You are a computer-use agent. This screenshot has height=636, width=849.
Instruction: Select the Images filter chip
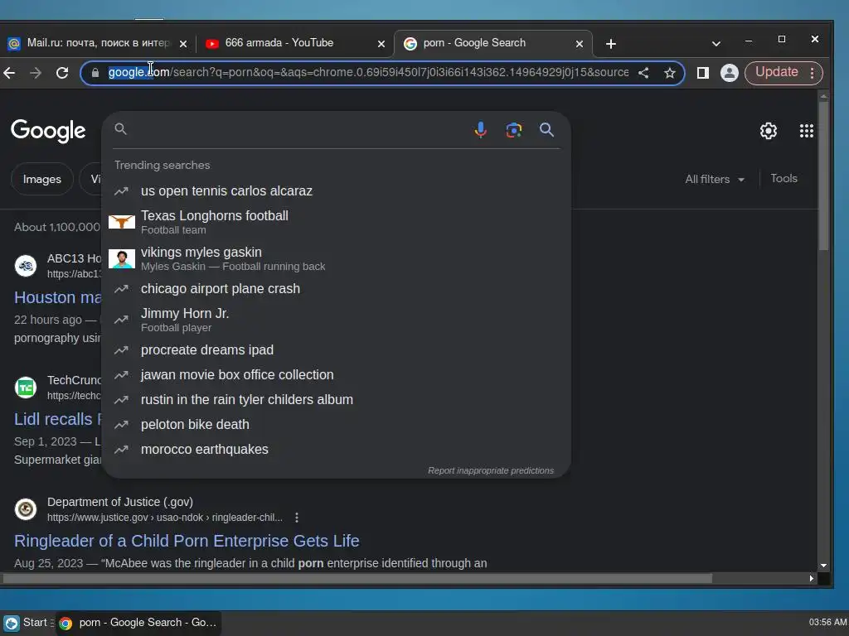41,179
